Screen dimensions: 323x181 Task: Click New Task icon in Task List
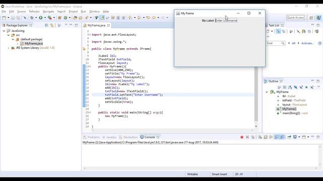268,31
